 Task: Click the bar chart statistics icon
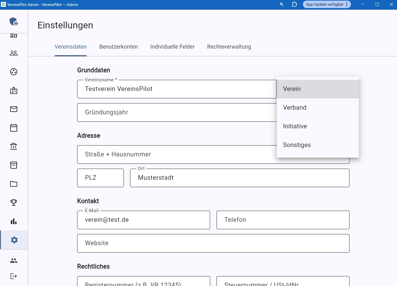[x=14, y=221]
